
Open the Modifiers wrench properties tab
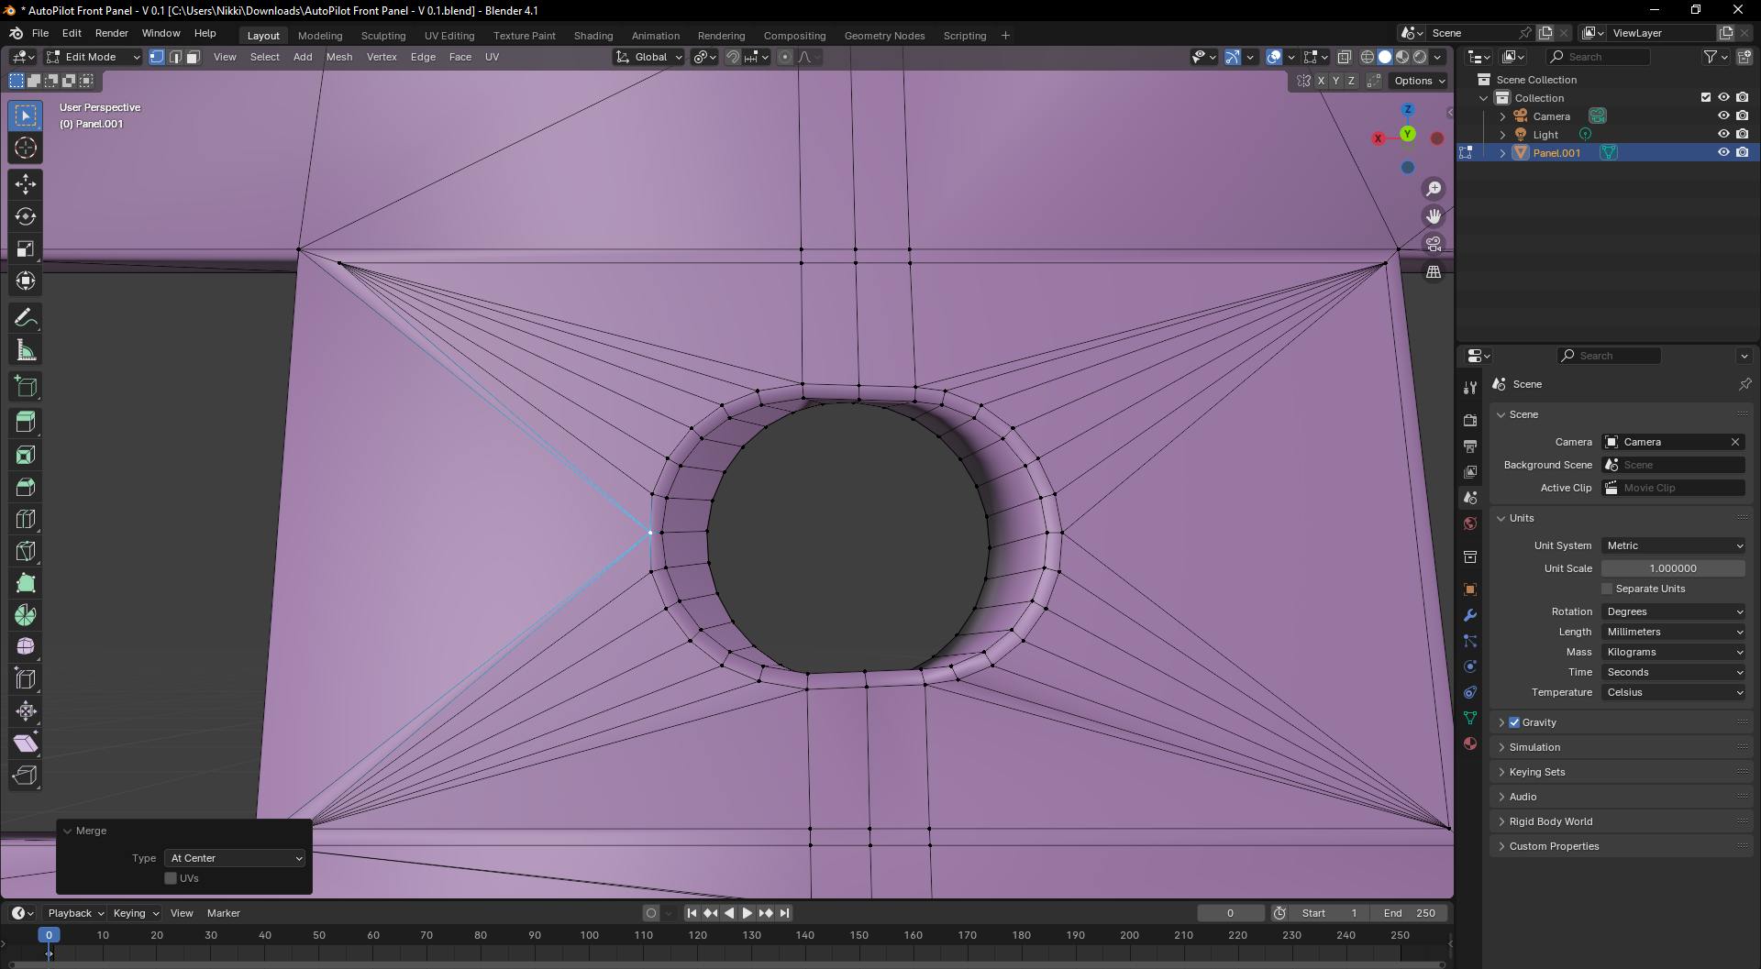pos(1470,615)
